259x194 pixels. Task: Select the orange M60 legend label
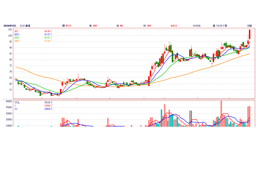coord(17,41)
